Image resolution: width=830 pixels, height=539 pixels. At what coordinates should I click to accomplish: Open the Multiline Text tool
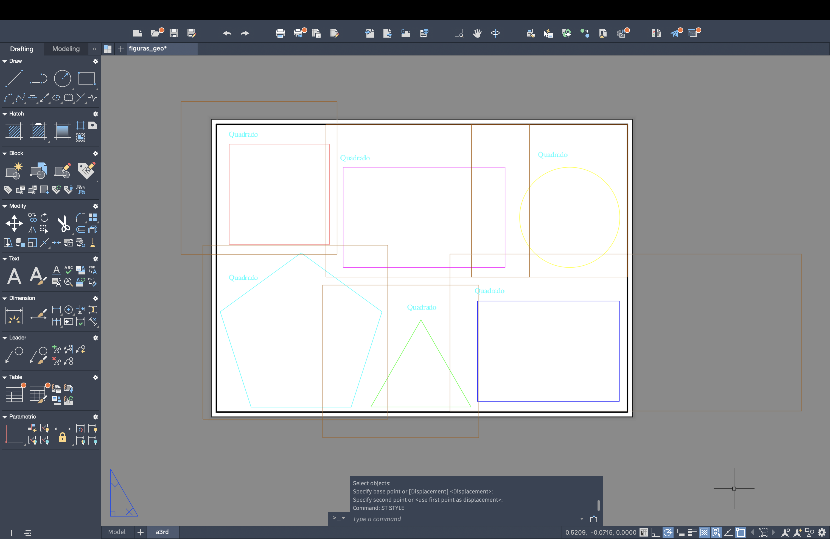click(14, 276)
